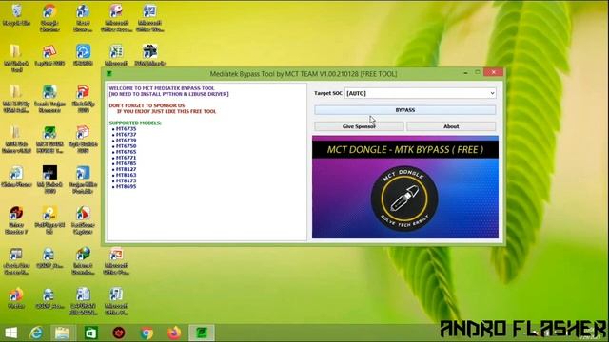Launch the Google Chrome desktop shortcut

pyautogui.click(x=49, y=18)
